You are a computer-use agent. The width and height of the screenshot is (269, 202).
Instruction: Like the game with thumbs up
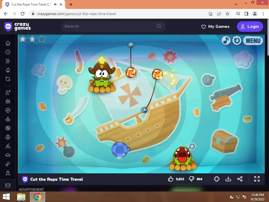[171, 179]
